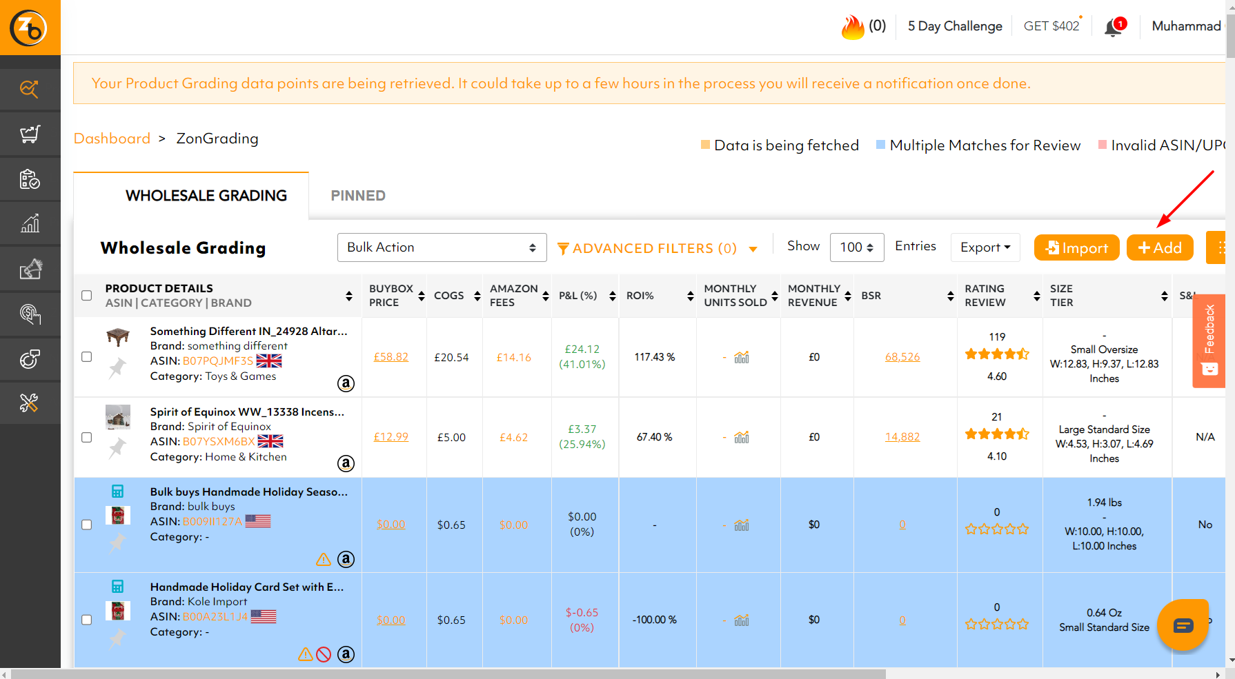
Task: View units sold chart for Something Different
Action: pos(742,357)
